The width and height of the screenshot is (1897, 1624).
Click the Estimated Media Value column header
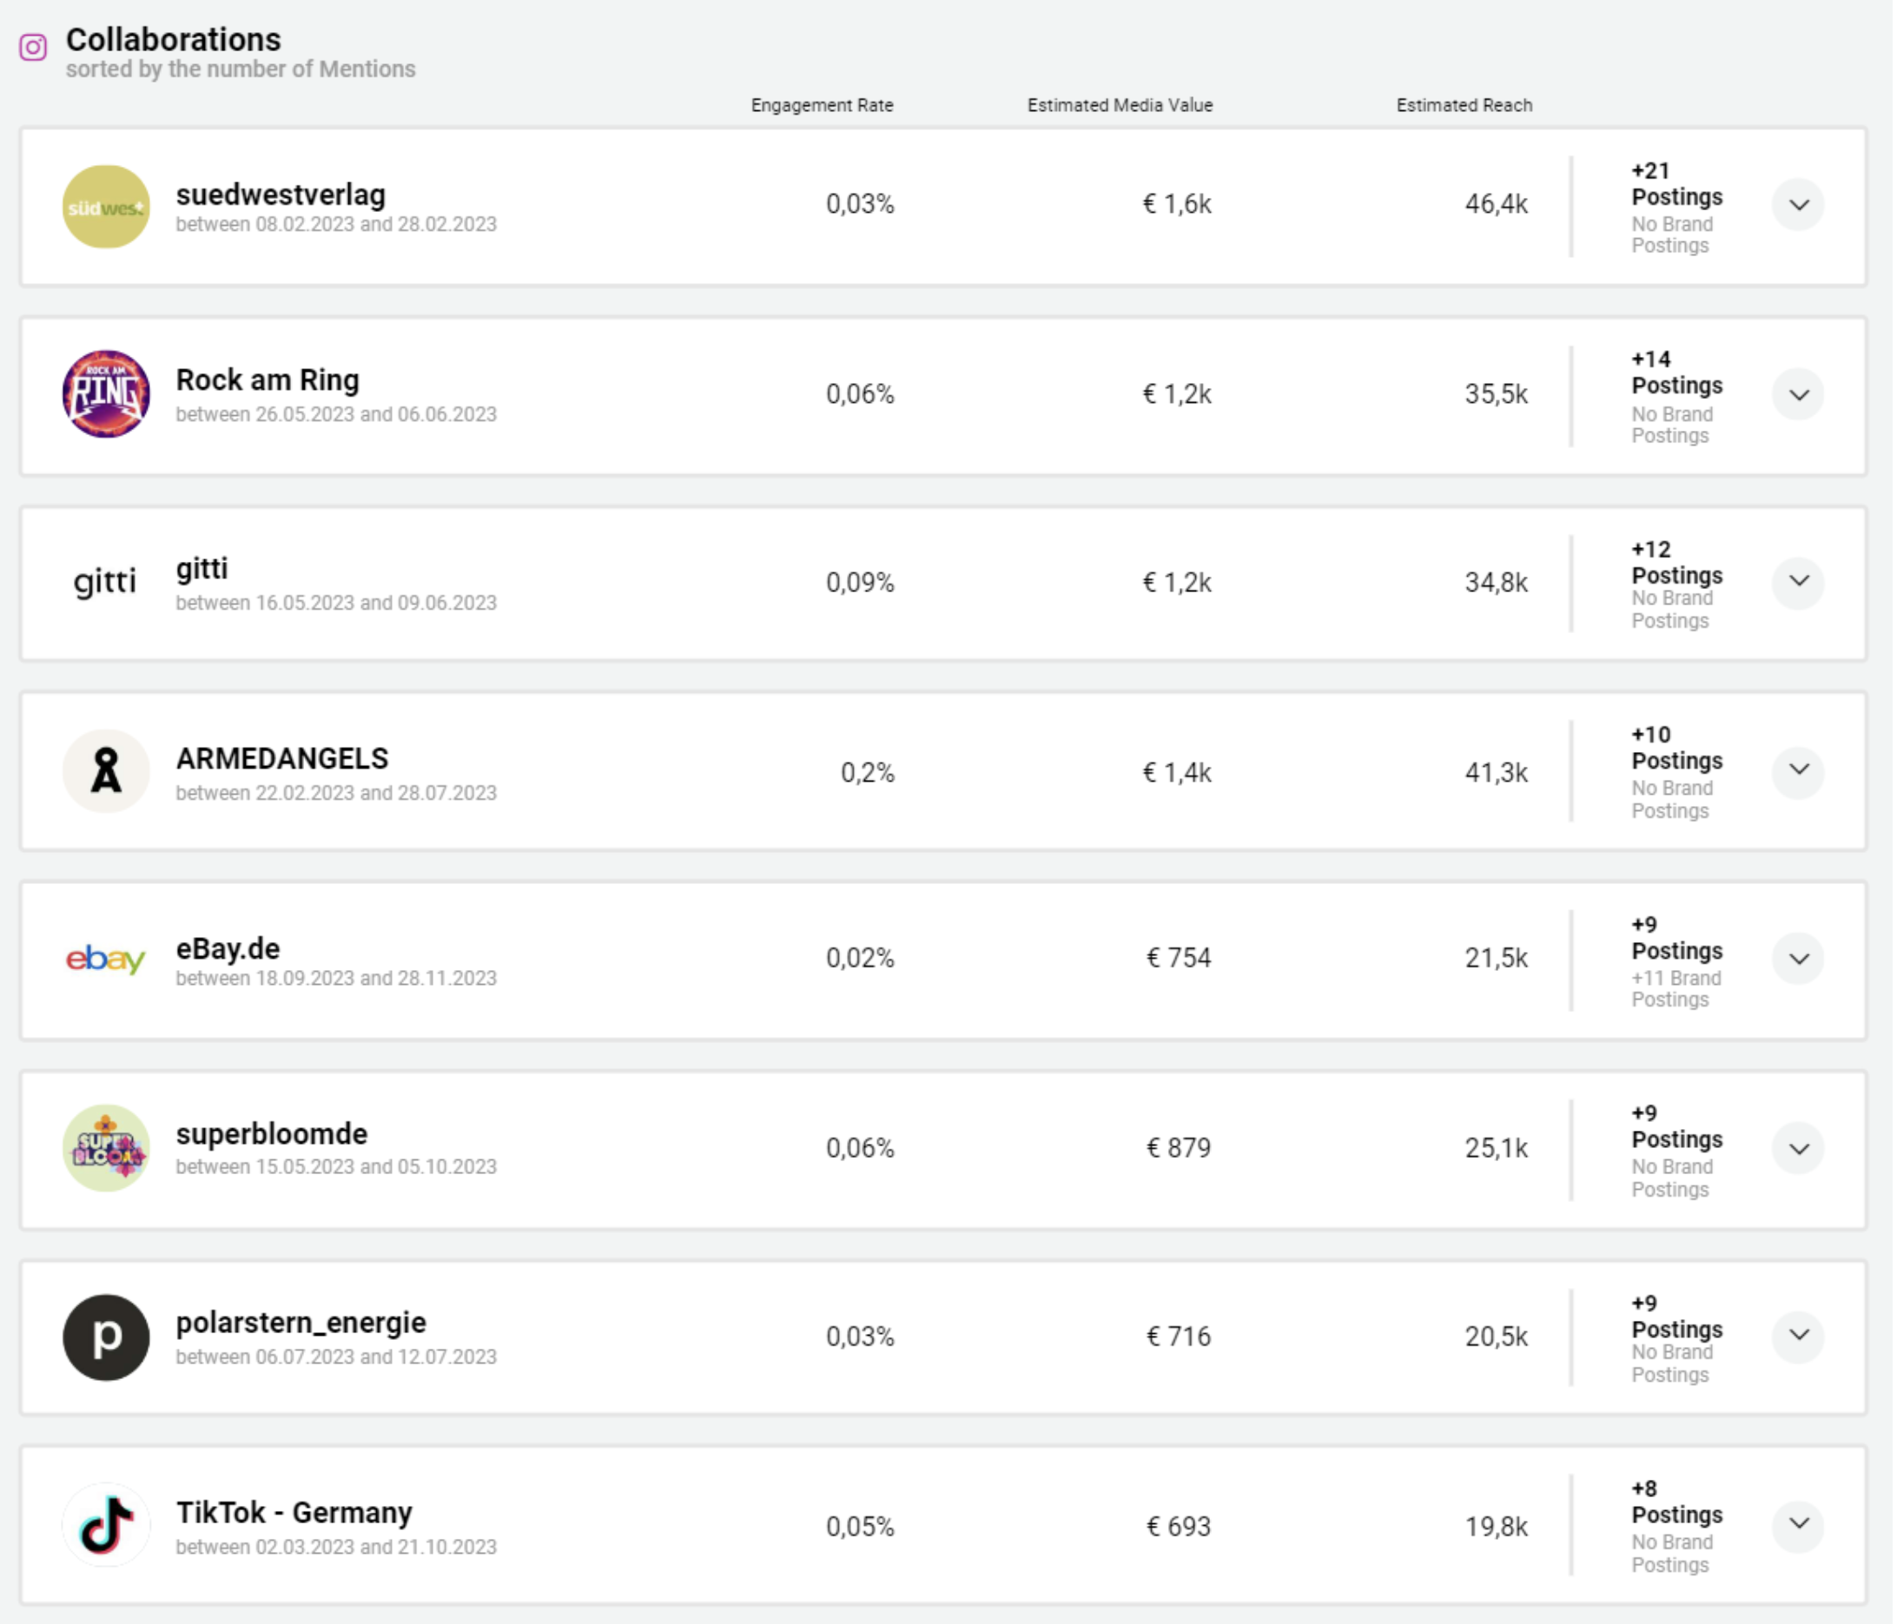pos(1119,105)
